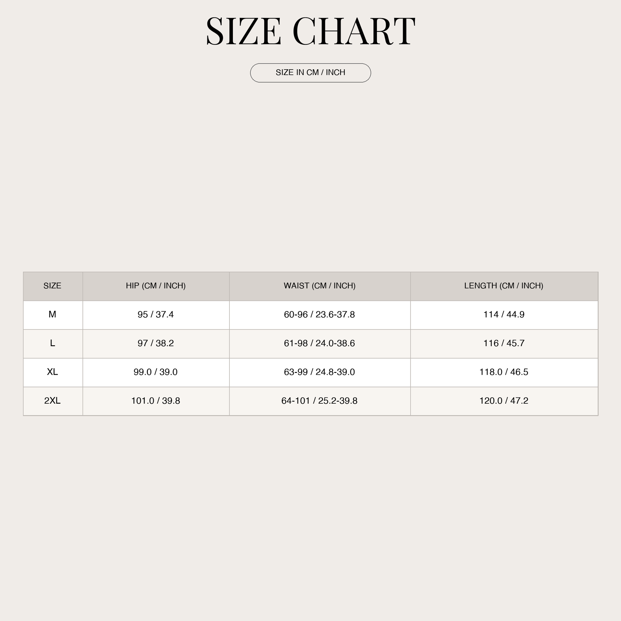
Task: Click the L size row label
Action: coord(52,343)
